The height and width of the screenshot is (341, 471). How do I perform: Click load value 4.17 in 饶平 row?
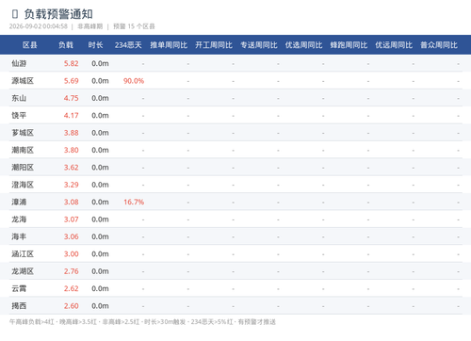point(72,115)
